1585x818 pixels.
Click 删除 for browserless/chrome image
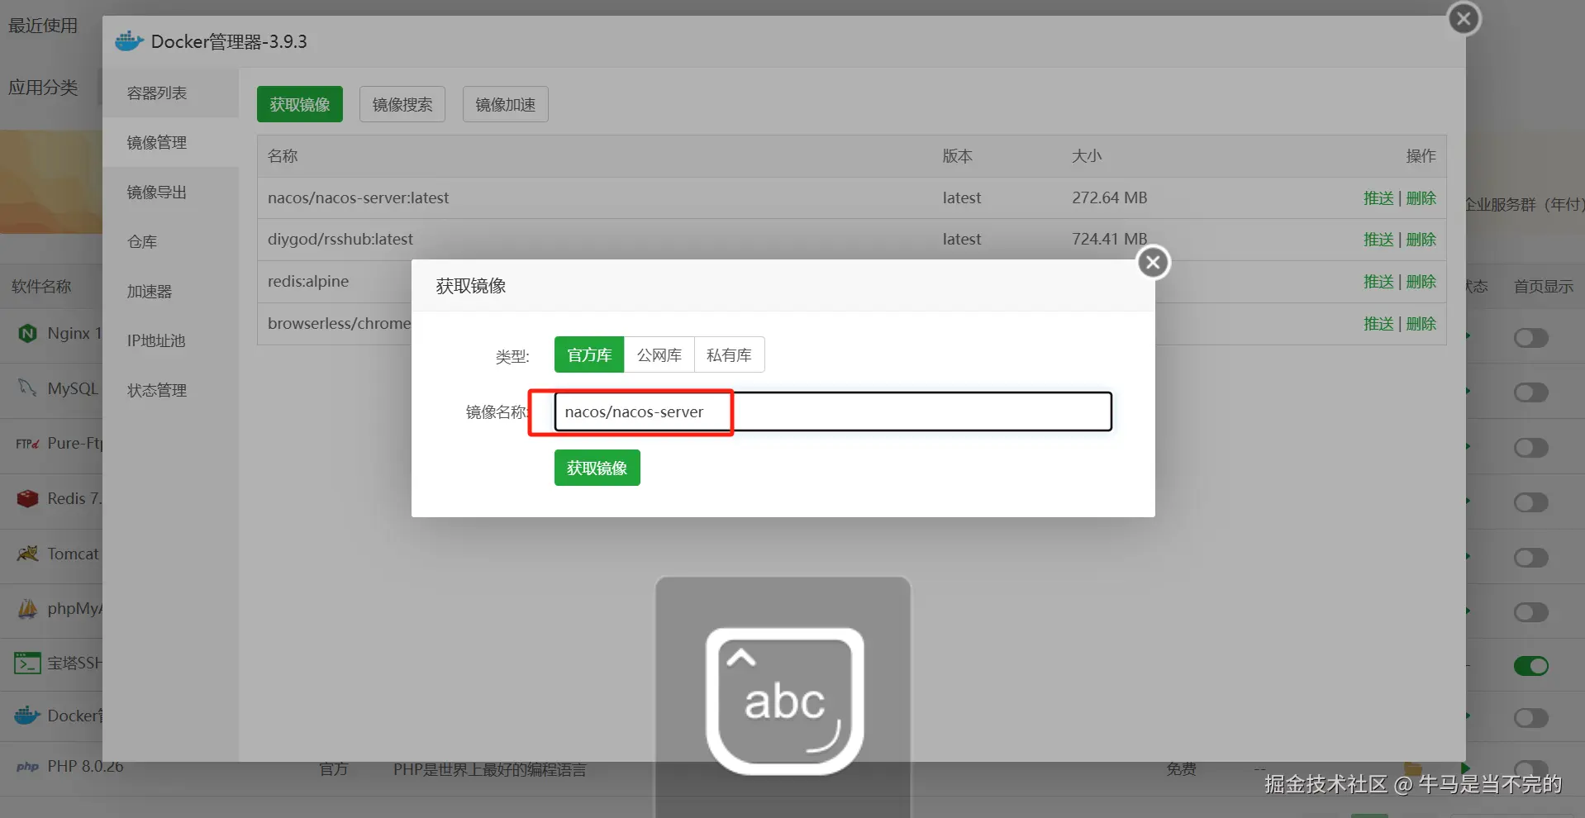pos(1421,324)
